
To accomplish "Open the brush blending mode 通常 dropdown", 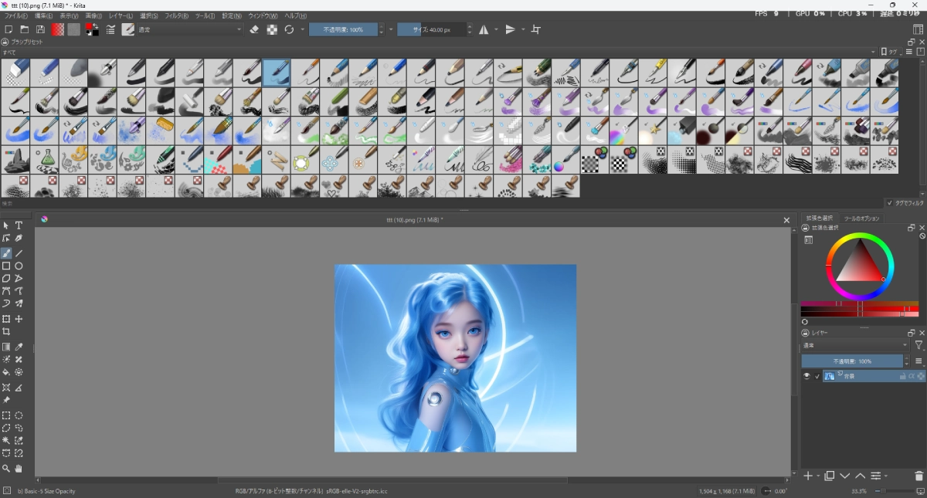I will (x=189, y=29).
